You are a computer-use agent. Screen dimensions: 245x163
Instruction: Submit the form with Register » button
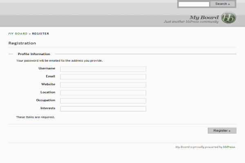coord(222,130)
